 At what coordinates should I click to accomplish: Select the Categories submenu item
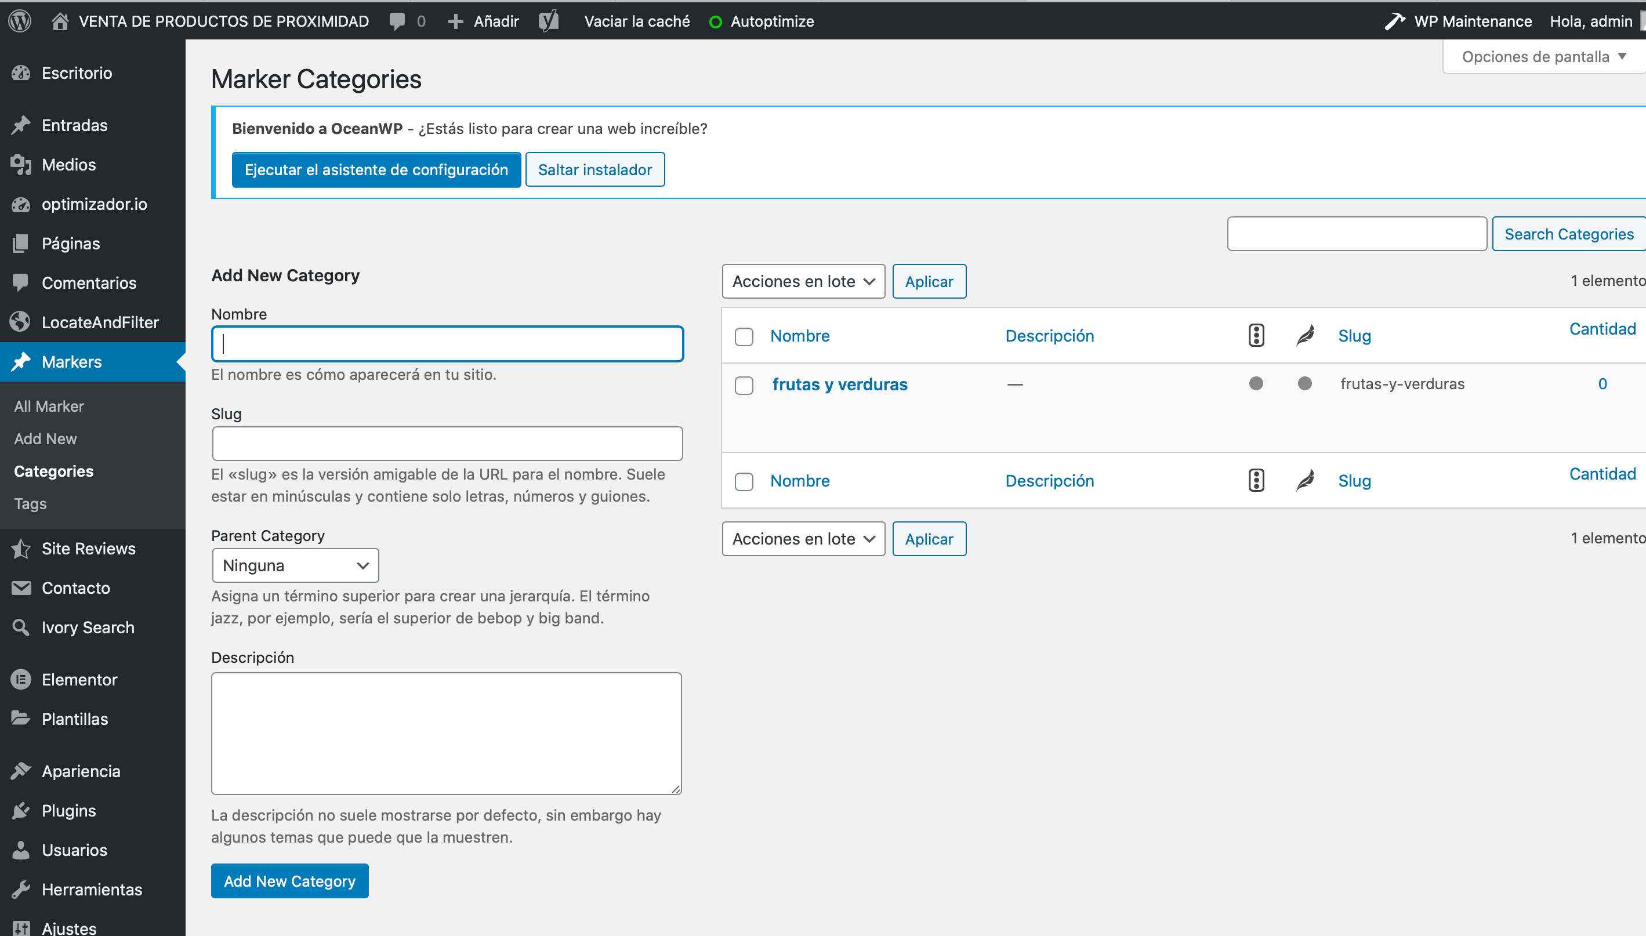(53, 470)
